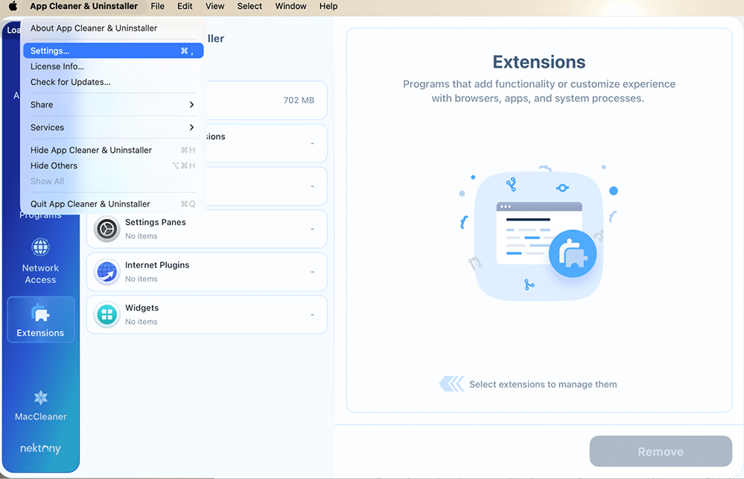744x479 pixels.
Task: Click 'Select extensions to manage them' text
Action: tap(543, 384)
